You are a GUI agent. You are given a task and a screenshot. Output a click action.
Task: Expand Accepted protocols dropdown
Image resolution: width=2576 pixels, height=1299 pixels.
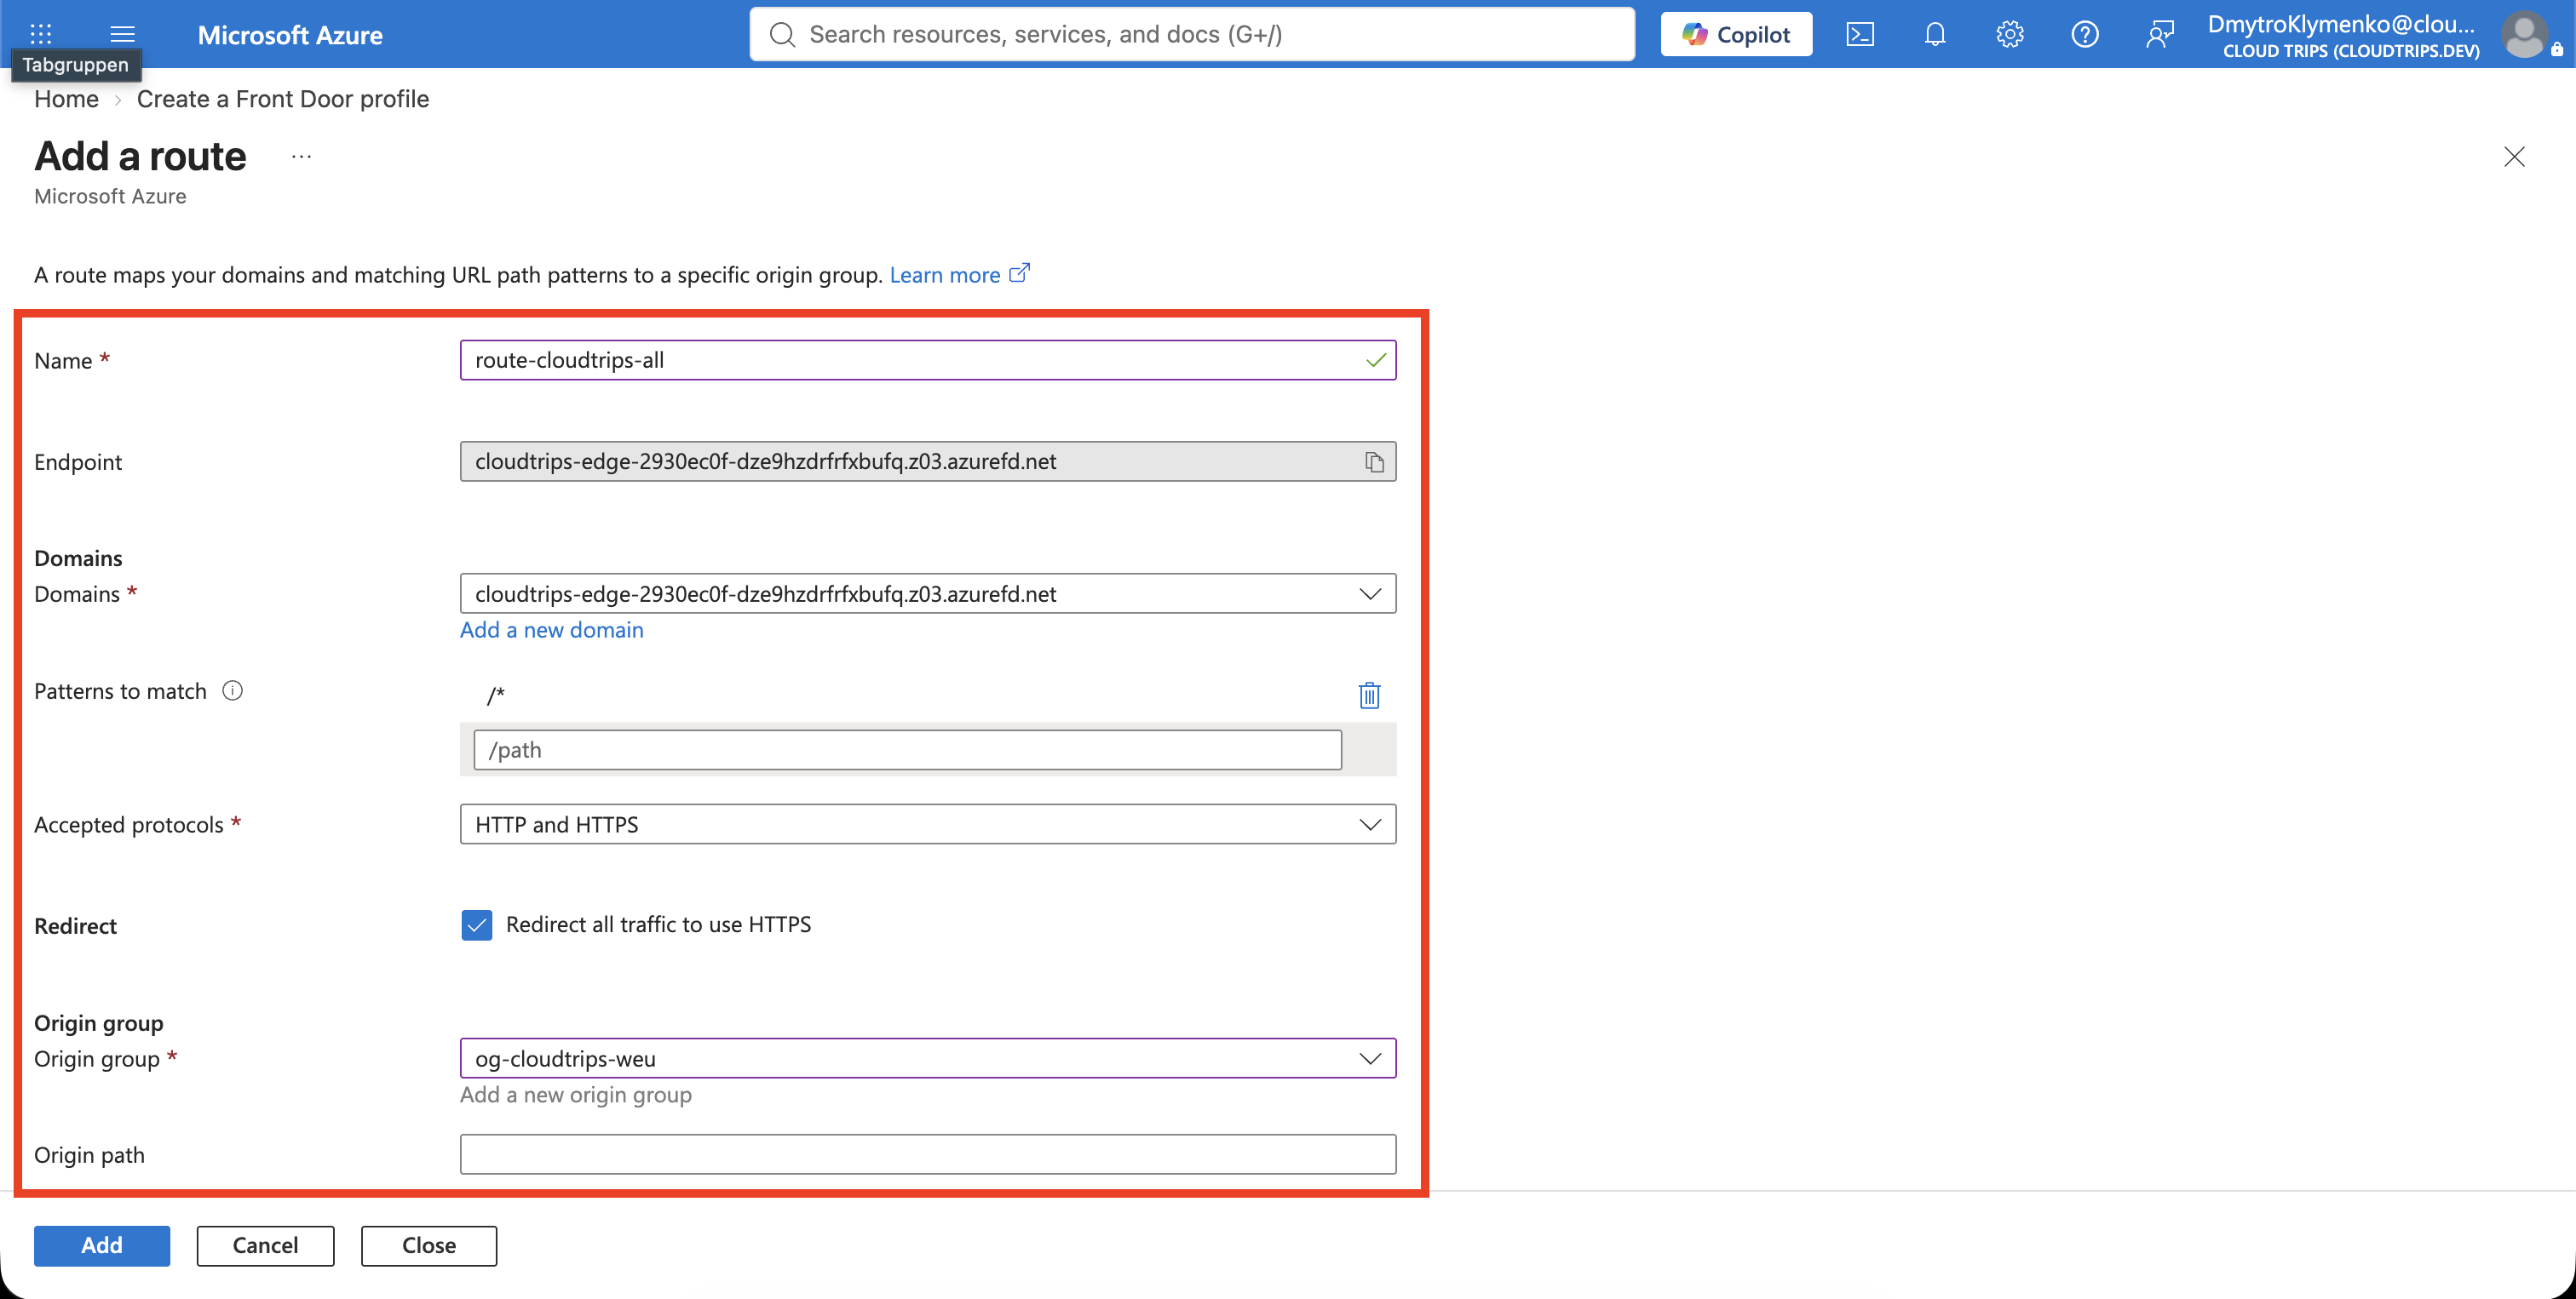pyautogui.click(x=928, y=824)
